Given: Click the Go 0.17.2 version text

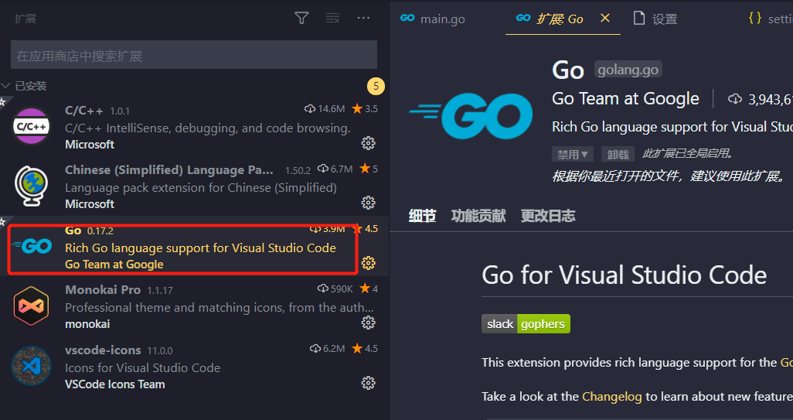Looking at the screenshot, I should coord(100,230).
